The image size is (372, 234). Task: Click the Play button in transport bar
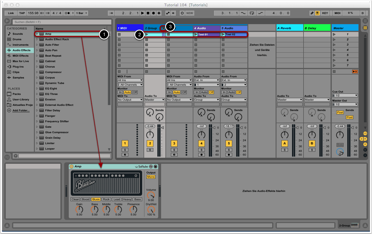point(143,13)
